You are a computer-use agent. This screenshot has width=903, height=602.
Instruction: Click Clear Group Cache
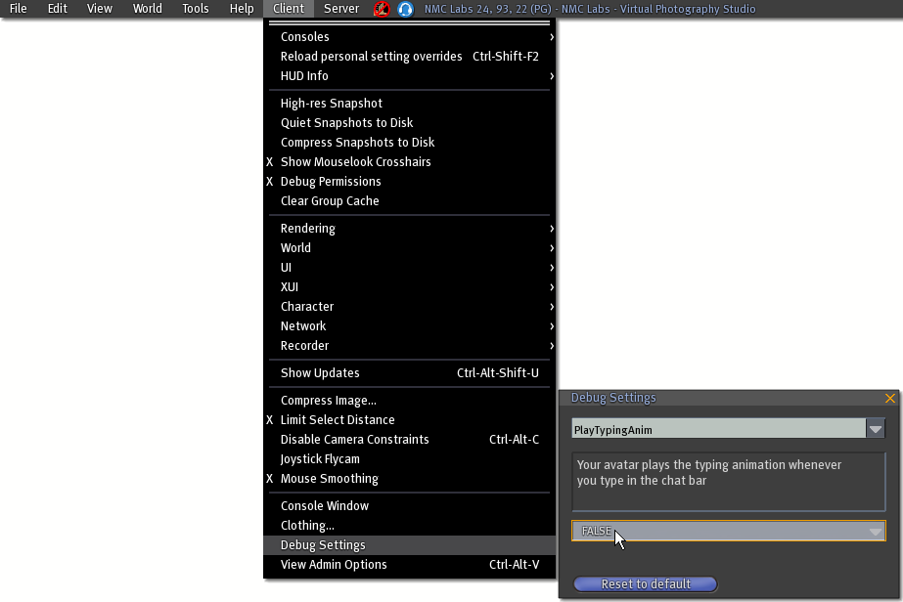click(x=329, y=201)
